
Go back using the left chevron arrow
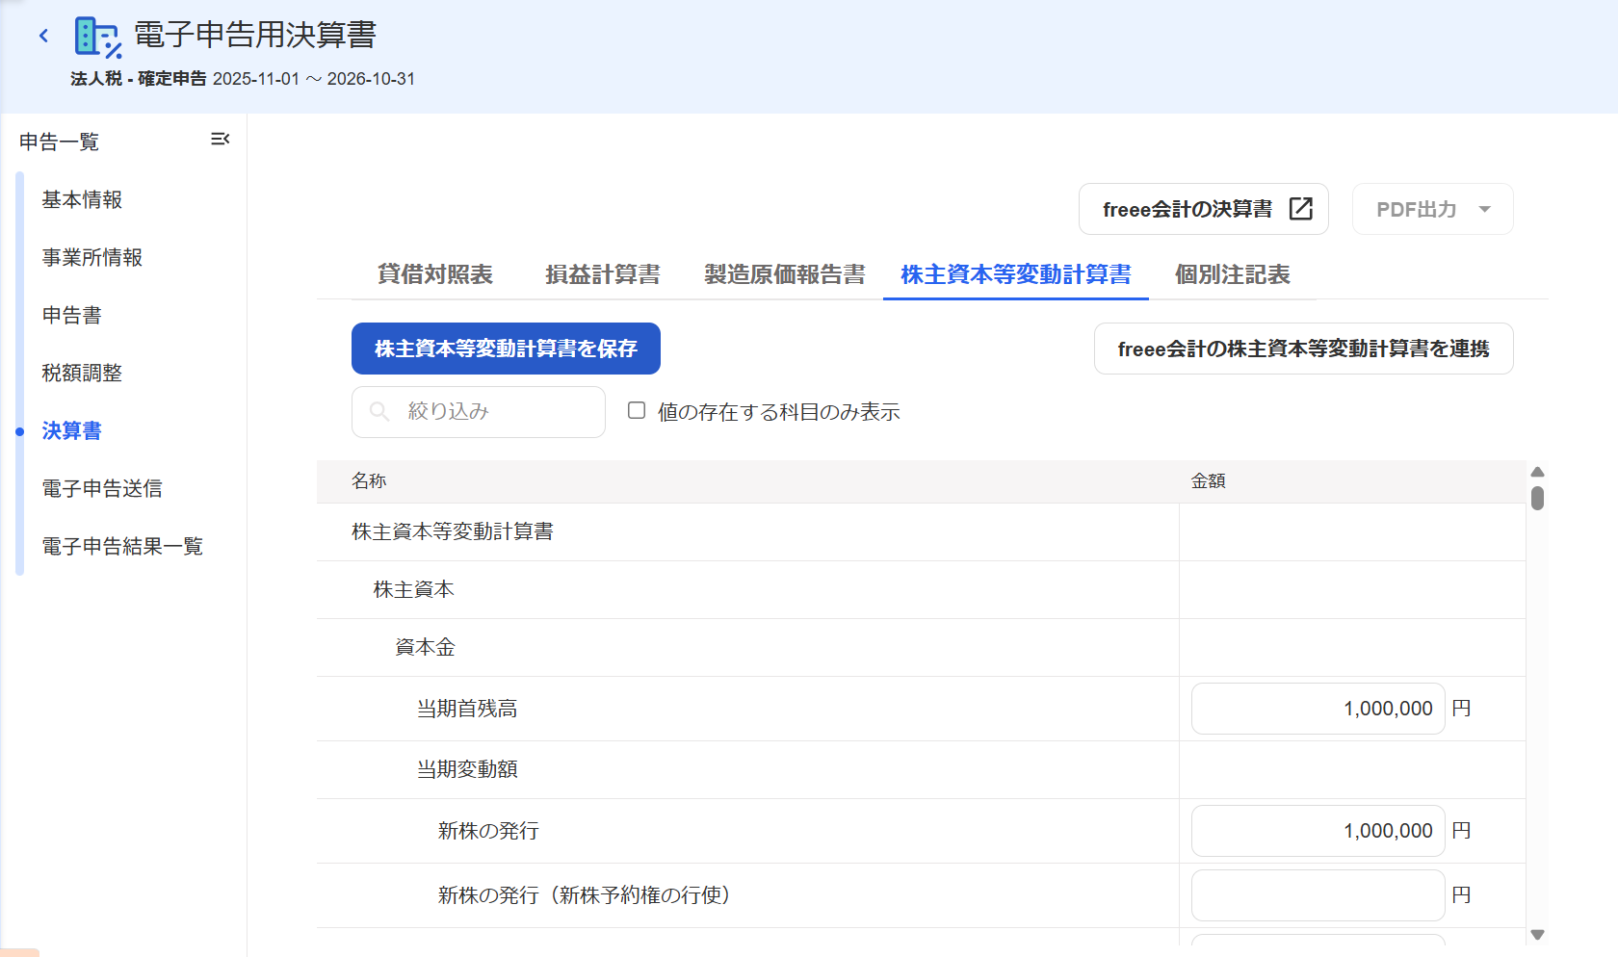(x=43, y=36)
